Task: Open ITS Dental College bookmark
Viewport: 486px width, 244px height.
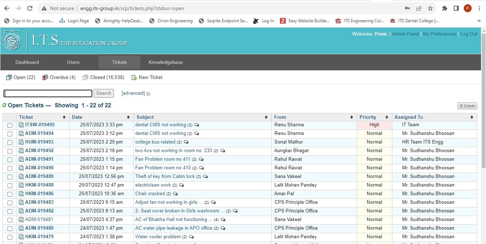Action: click(x=414, y=21)
